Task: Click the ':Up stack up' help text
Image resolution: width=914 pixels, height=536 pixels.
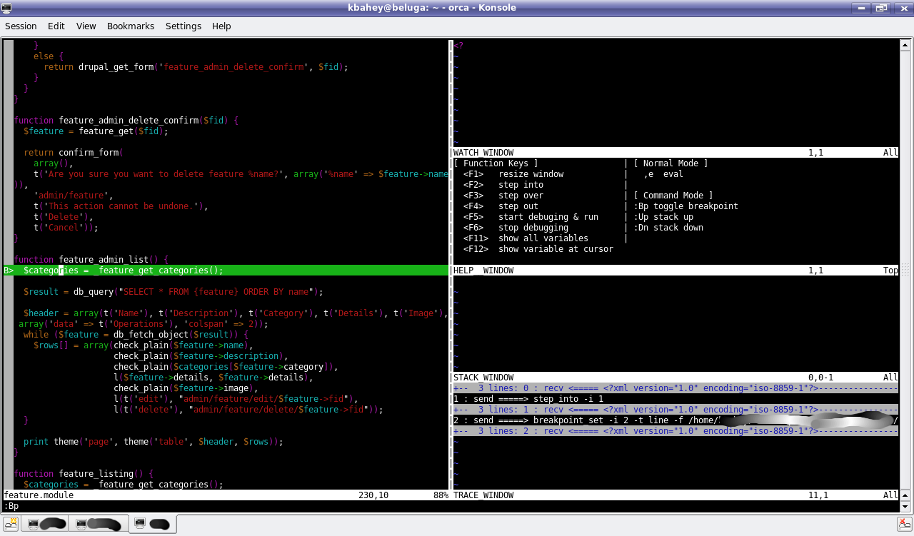Action: point(663,217)
